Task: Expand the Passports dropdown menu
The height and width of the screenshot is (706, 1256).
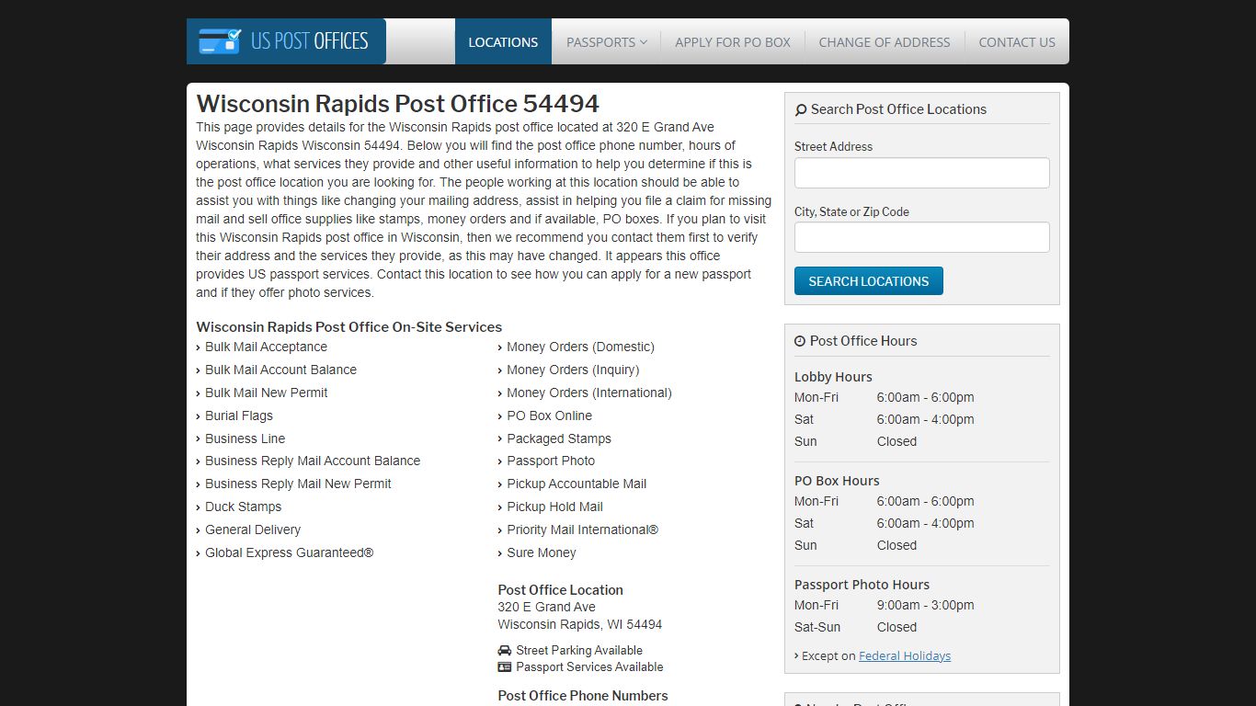Action: click(x=606, y=42)
